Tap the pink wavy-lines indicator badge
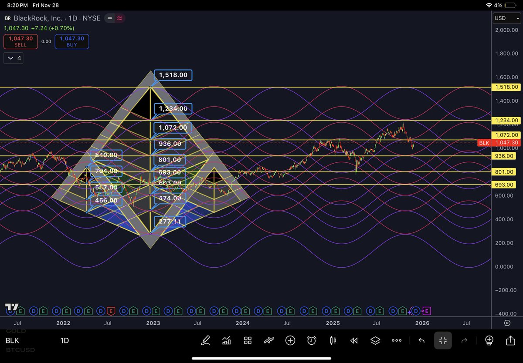Image resolution: width=523 pixels, height=363 pixels. pyautogui.click(x=119, y=18)
